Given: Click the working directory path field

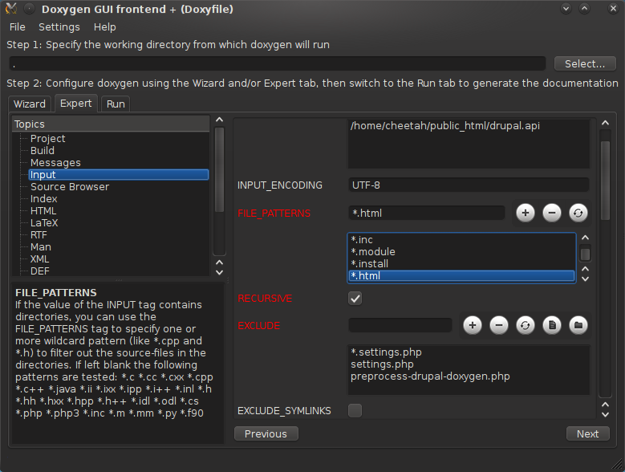Looking at the screenshot, I should tap(278, 63).
